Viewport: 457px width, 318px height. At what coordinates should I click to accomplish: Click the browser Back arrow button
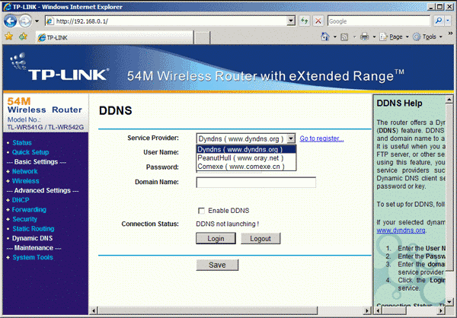click(11, 21)
